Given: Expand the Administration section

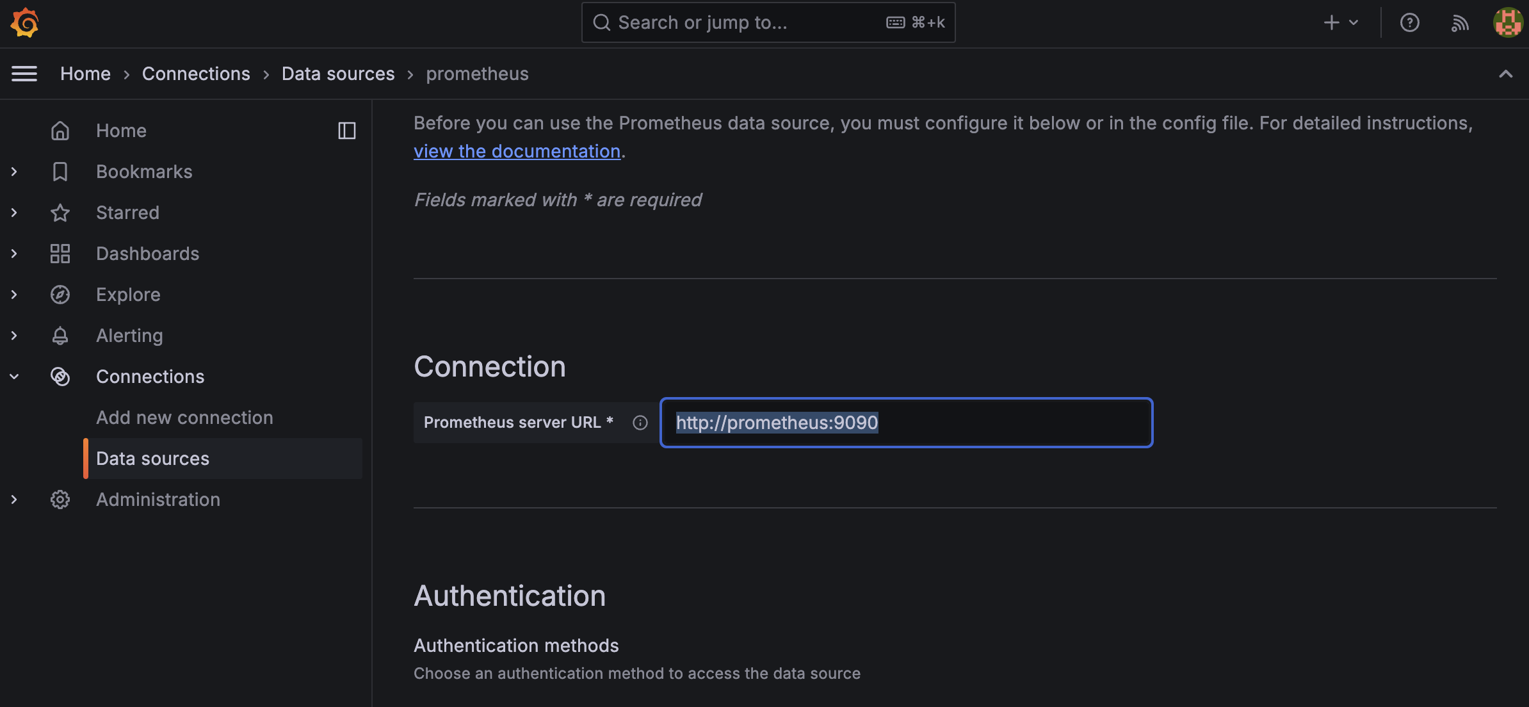Looking at the screenshot, I should (14, 500).
